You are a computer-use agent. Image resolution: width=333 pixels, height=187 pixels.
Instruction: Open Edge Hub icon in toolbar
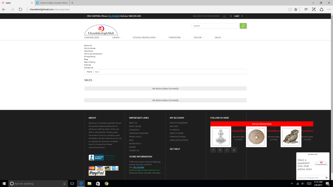click(x=306, y=9)
